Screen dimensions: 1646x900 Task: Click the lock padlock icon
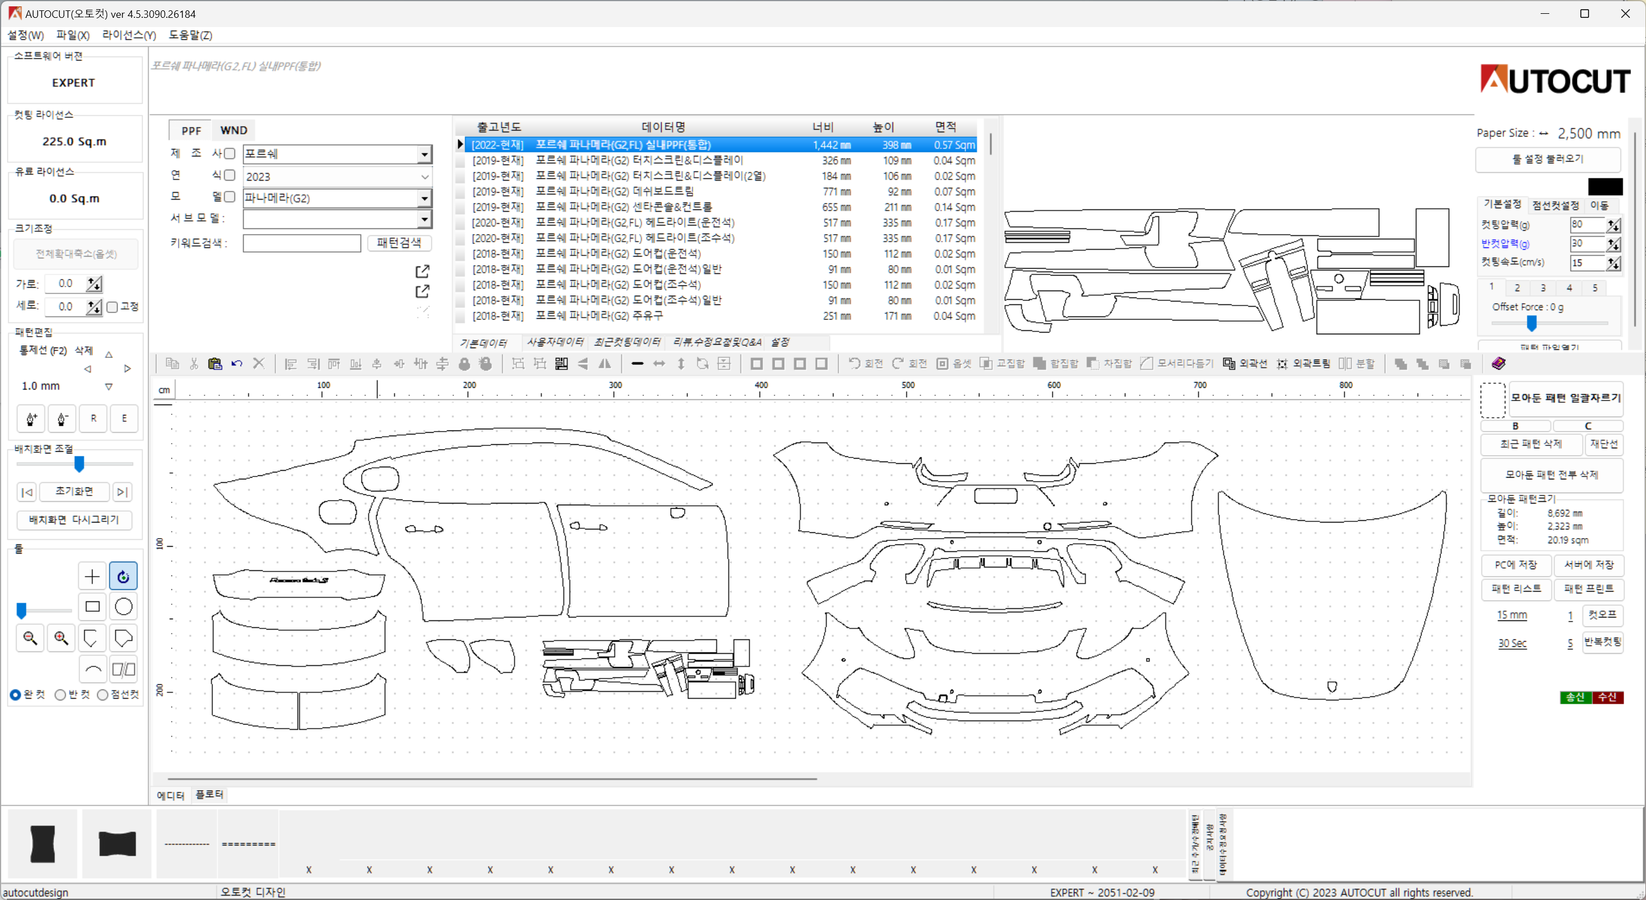(x=465, y=364)
